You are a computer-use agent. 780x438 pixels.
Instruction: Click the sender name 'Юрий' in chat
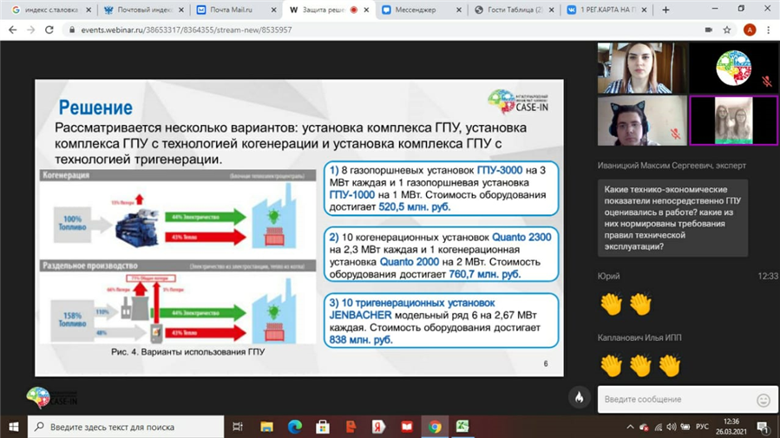click(x=608, y=276)
